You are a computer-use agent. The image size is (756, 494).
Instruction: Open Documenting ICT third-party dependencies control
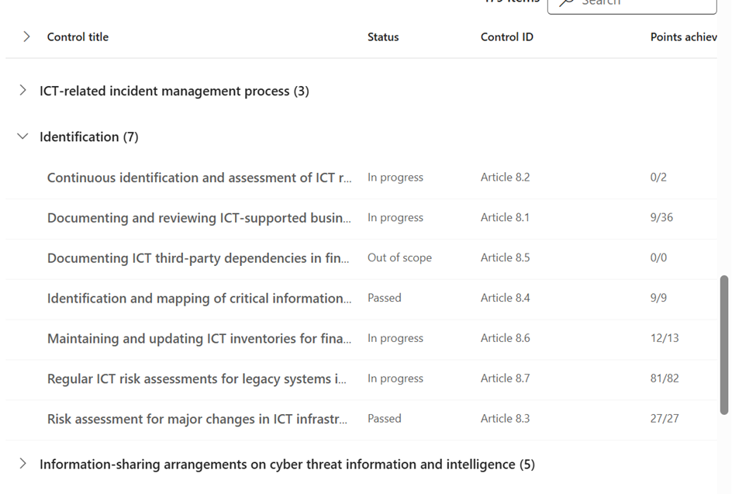[x=198, y=258]
